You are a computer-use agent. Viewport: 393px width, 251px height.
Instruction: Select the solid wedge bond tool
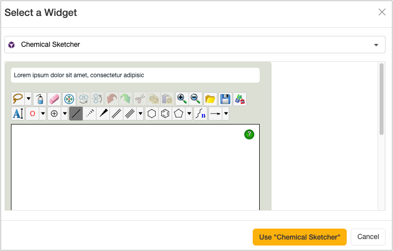coord(103,114)
